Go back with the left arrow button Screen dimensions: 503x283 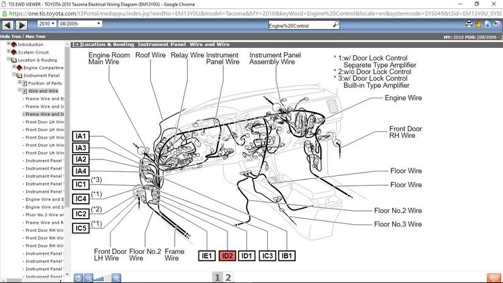[8, 25]
